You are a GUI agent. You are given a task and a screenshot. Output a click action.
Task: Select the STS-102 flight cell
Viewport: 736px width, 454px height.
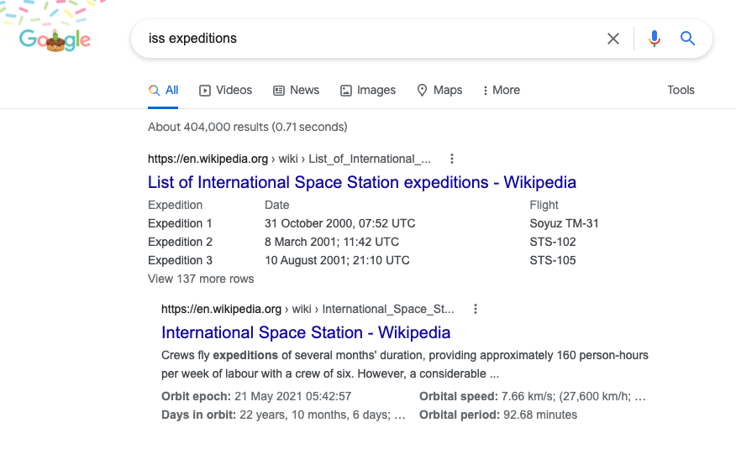pyautogui.click(x=553, y=242)
